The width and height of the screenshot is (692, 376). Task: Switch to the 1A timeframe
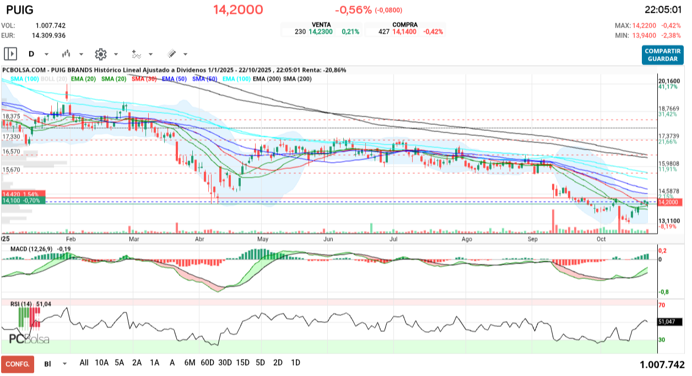click(154, 363)
